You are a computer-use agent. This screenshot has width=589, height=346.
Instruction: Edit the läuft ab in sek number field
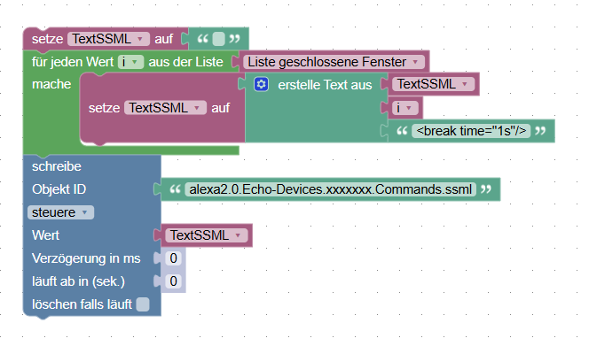(x=173, y=281)
